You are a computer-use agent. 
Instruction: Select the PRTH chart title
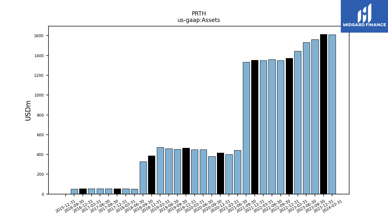(199, 14)
